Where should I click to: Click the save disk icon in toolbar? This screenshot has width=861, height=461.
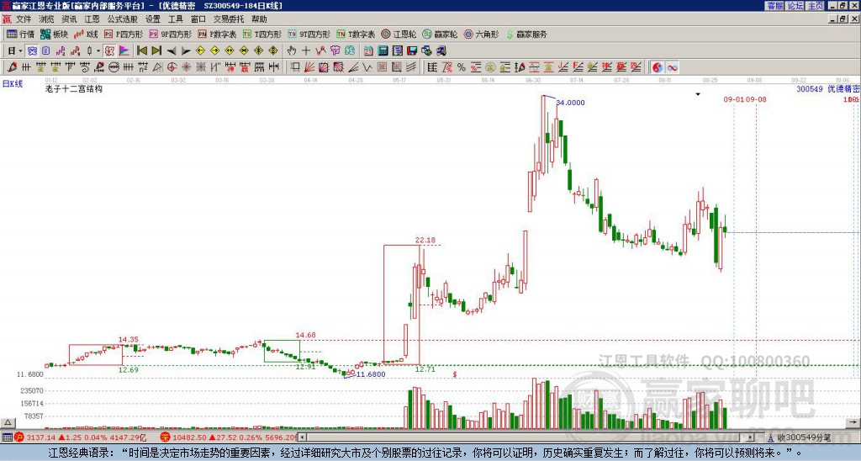[412, 51]
